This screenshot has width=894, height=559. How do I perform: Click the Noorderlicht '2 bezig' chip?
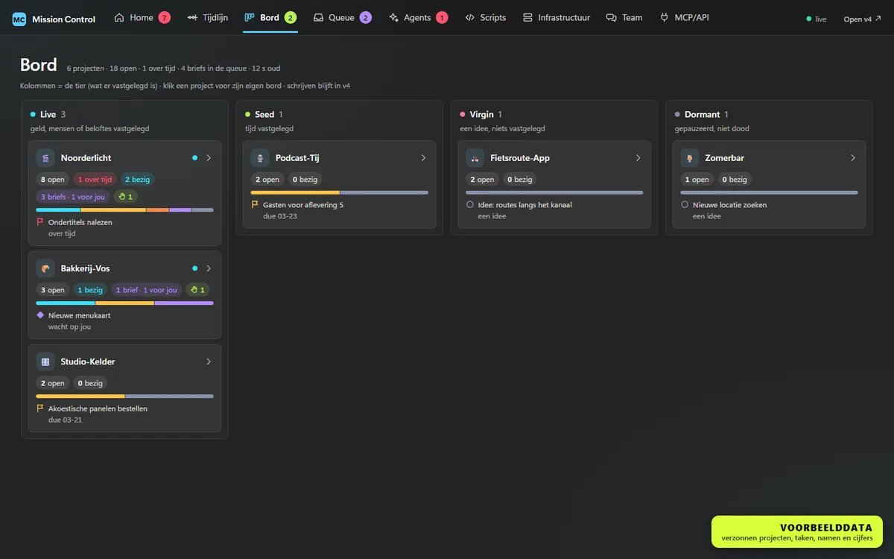pyautogui.click(x=137, y=180)
